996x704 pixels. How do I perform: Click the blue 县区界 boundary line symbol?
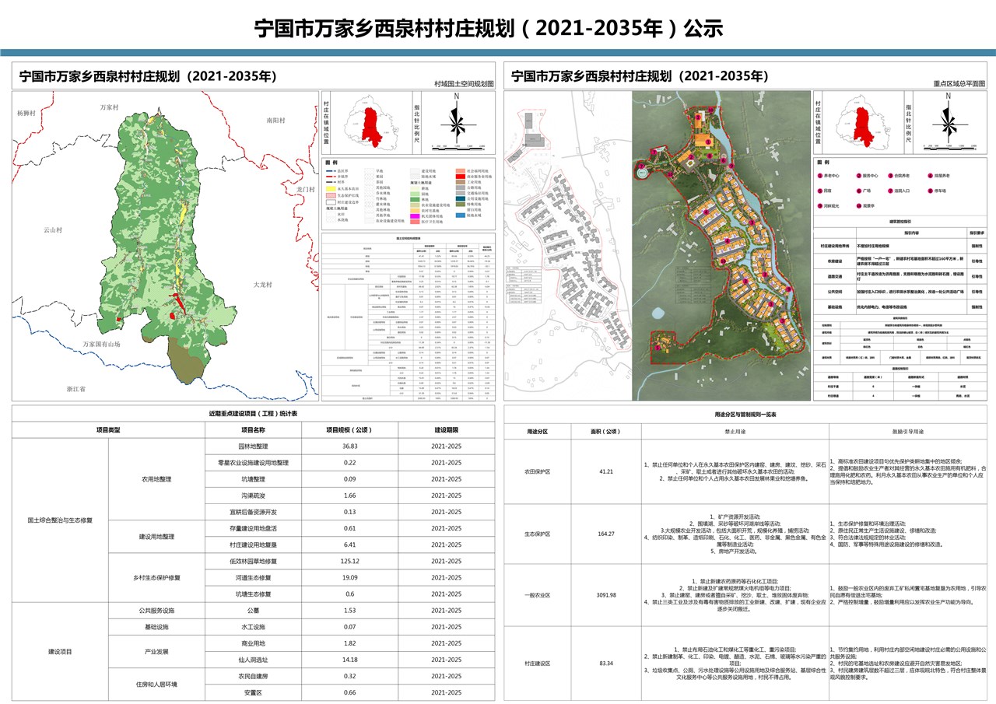coord(331,171)
